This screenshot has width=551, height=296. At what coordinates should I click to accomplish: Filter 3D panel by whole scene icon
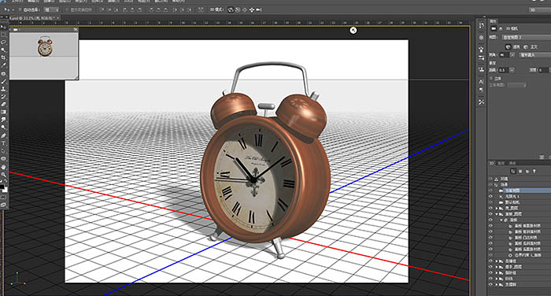click(x=513, y=171)
